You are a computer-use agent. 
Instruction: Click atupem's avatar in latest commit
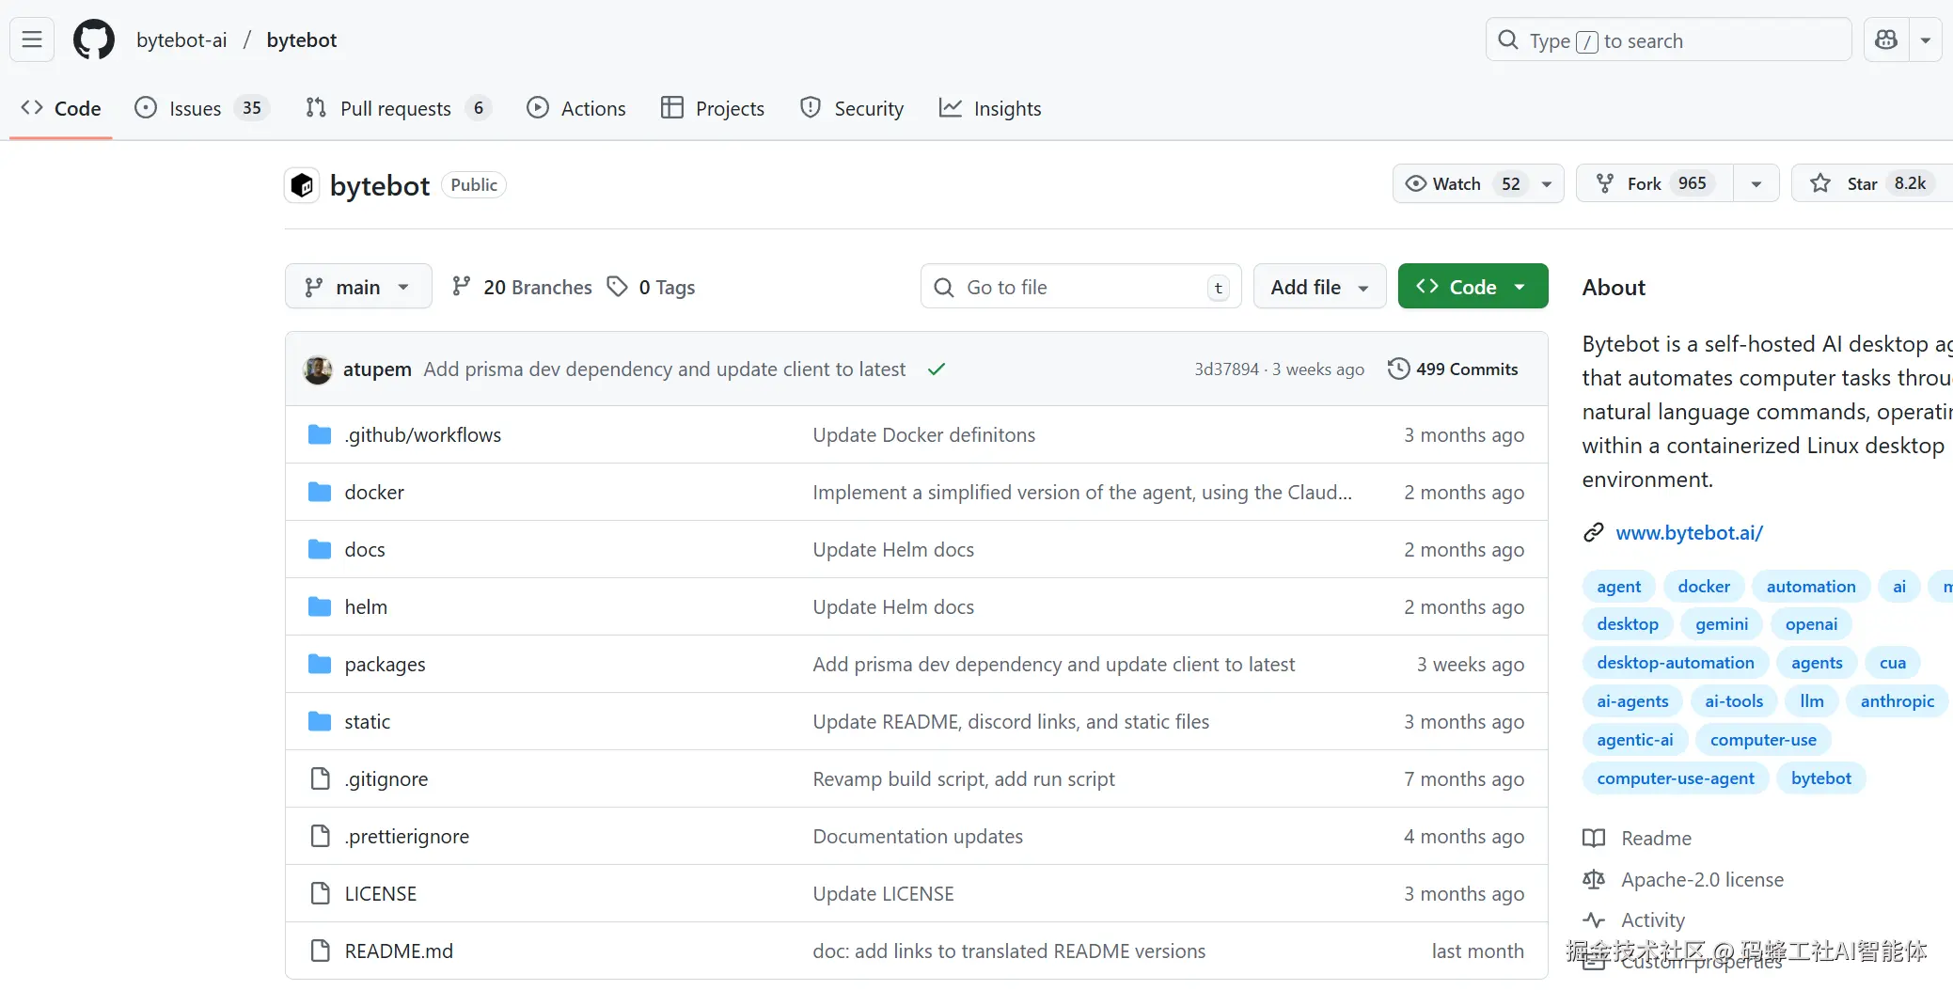[x=318, y=369]
